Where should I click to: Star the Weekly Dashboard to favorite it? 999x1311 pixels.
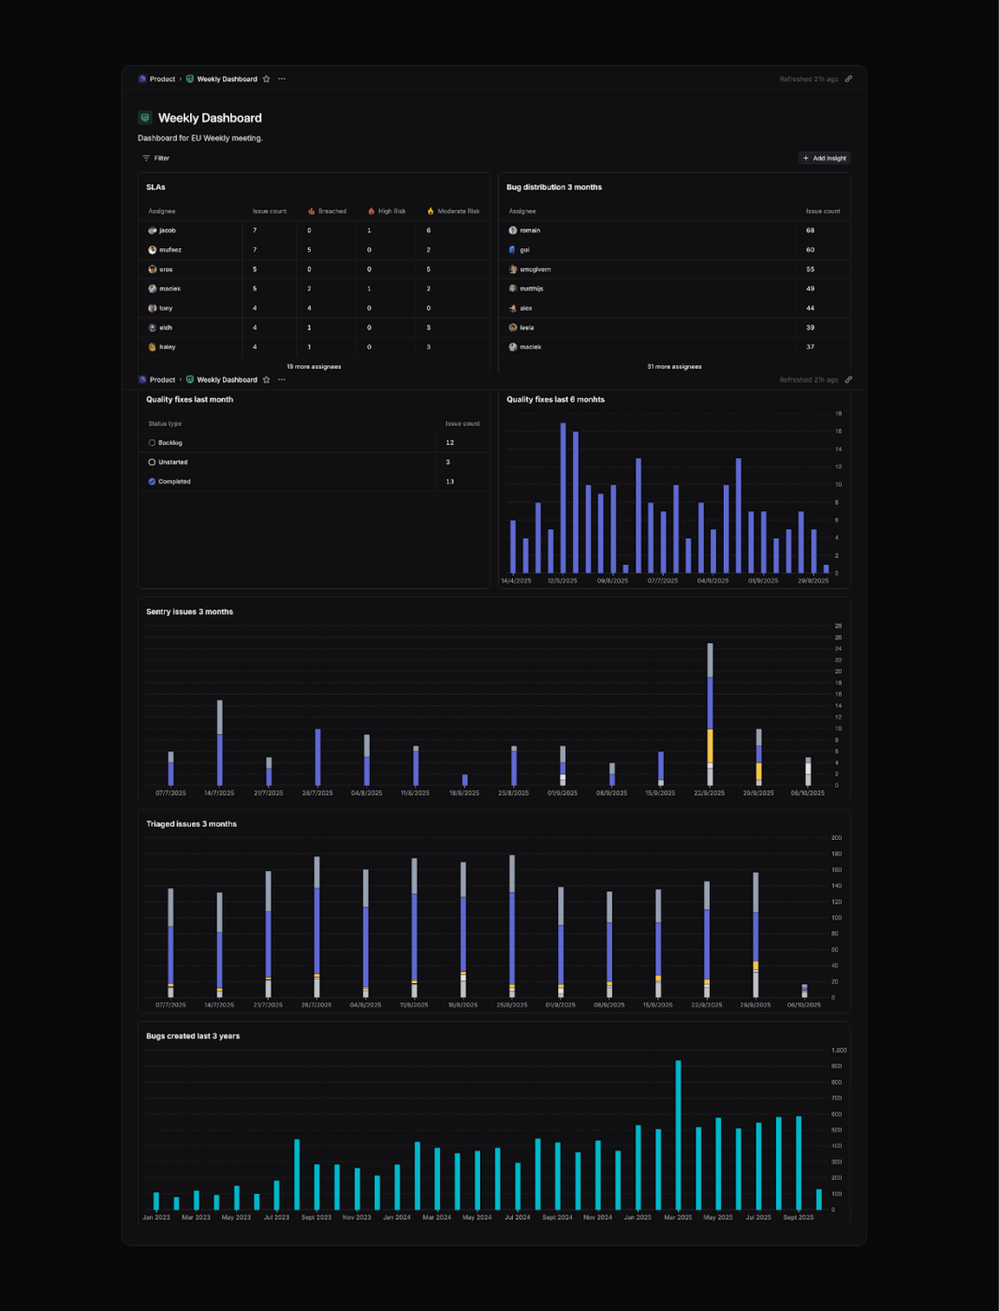coord(267,79)
